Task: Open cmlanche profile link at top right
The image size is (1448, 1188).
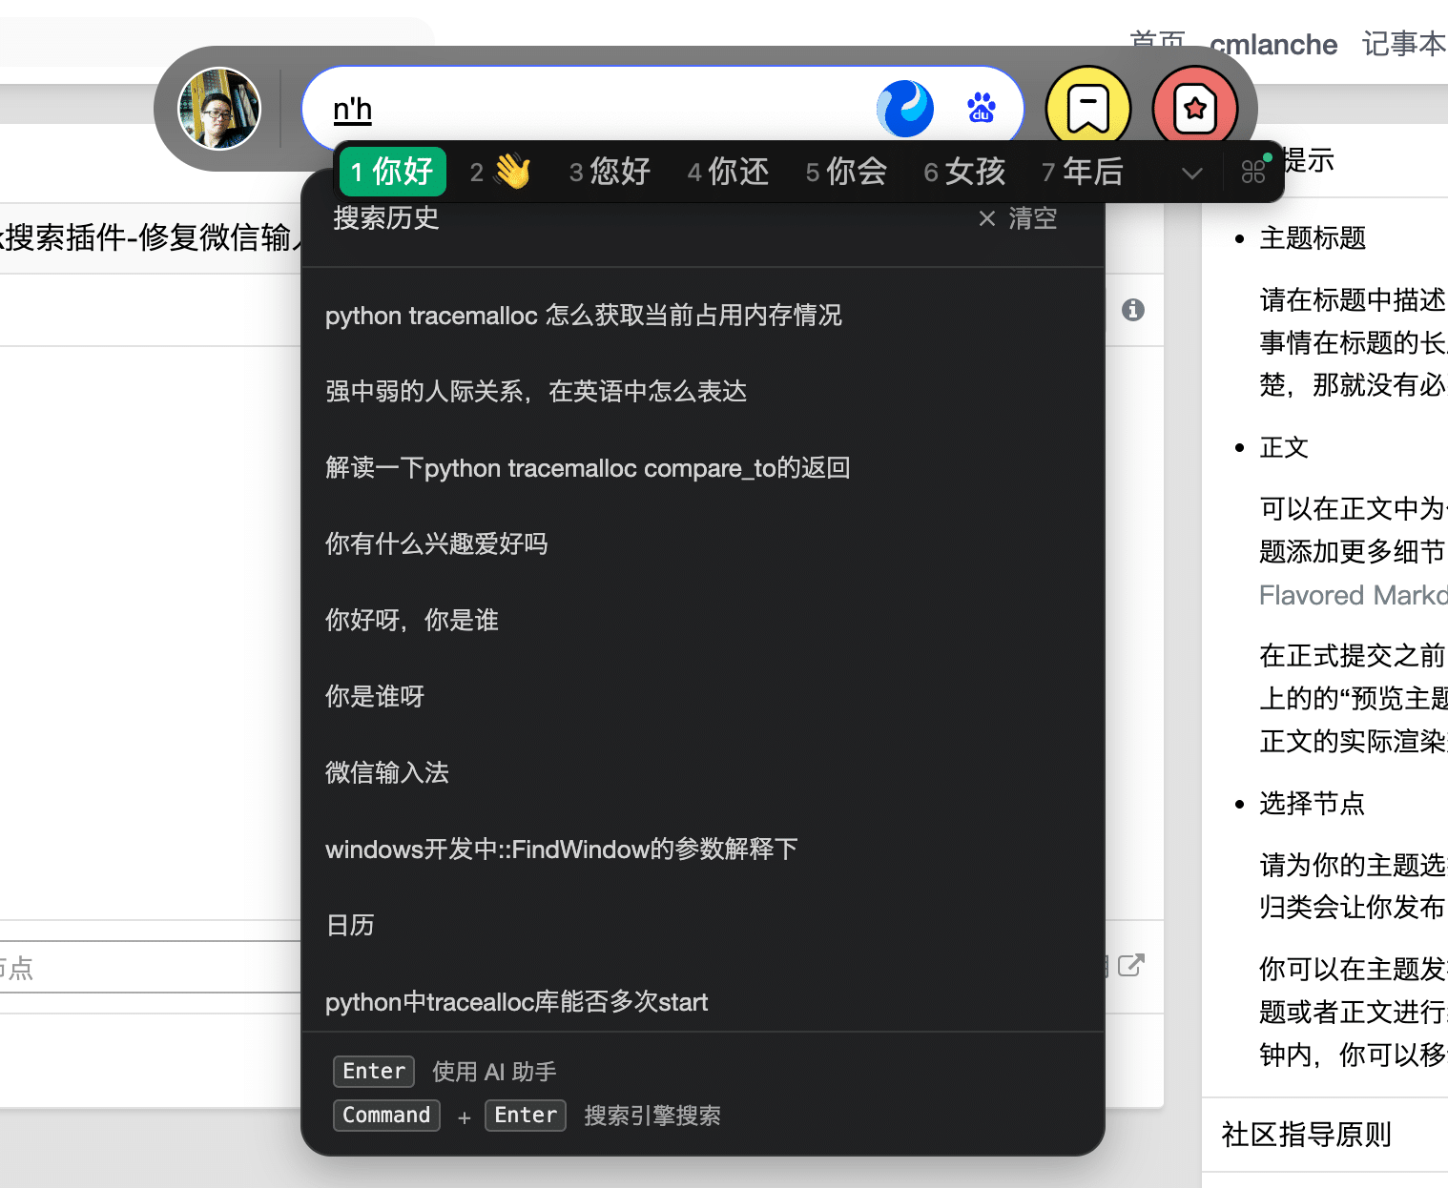Action: 1273,44
